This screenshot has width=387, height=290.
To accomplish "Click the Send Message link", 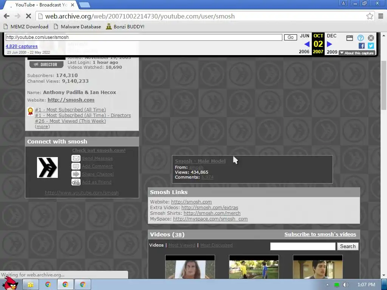I will (x=97, y=158).
